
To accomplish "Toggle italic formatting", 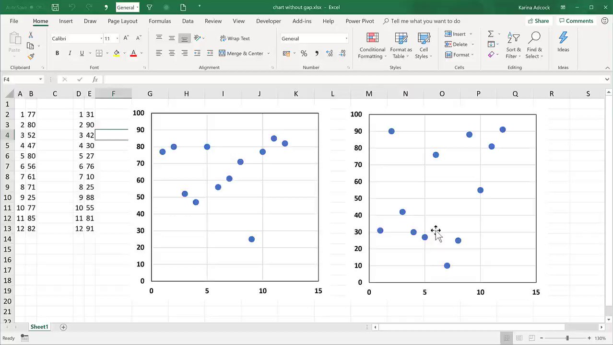I will click(69, 53).
